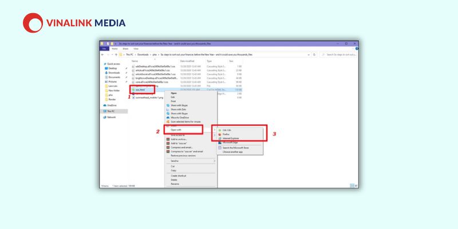The height and width of the screenshot is (229, 458).
Task: Select Downloads in Quick access sidebar
Action: (x=114, y=73)
